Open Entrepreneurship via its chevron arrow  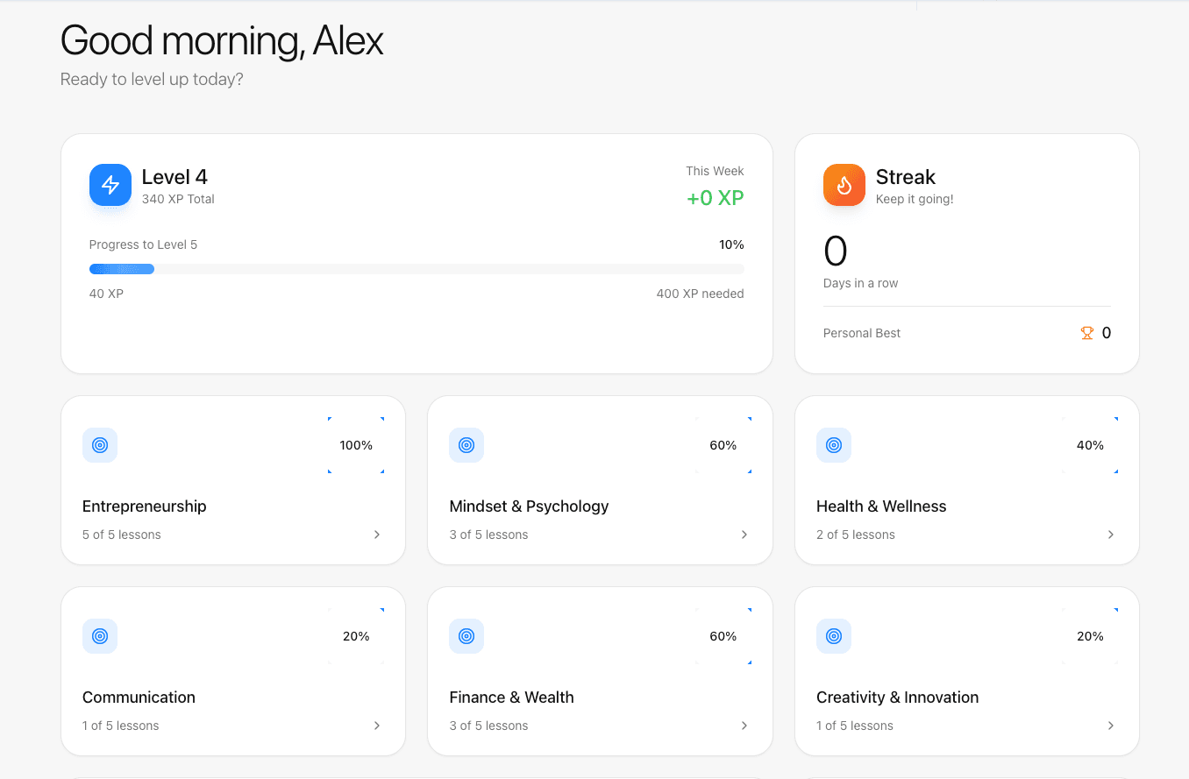tap(377, 535)
